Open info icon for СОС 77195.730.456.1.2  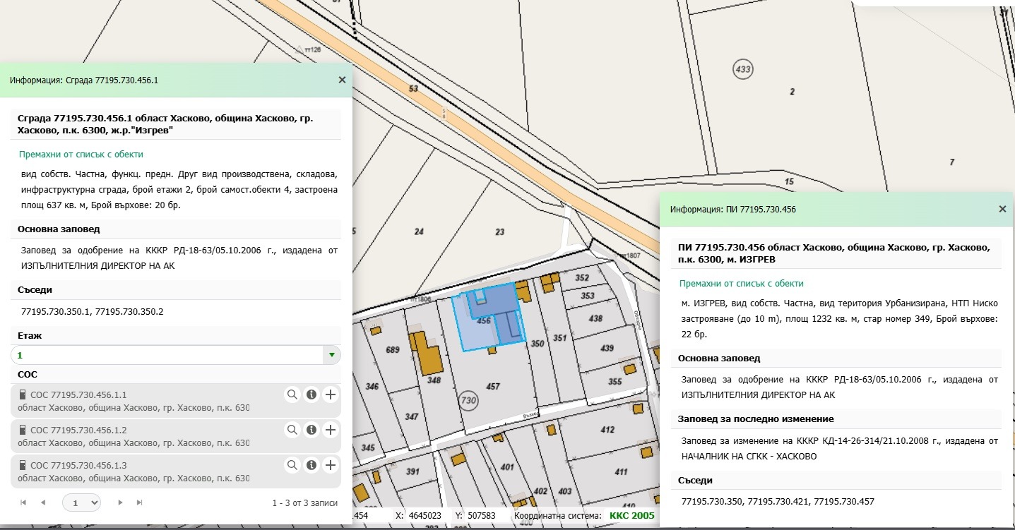coord(311,430)
